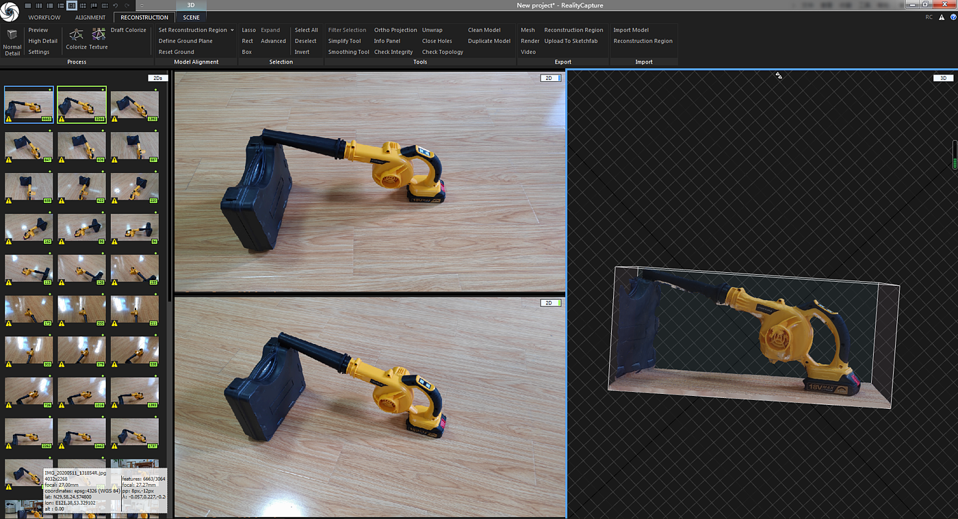Select the highlighted 1+1+1 layout icon
The image size is (958, 519).
coord(72,5)
